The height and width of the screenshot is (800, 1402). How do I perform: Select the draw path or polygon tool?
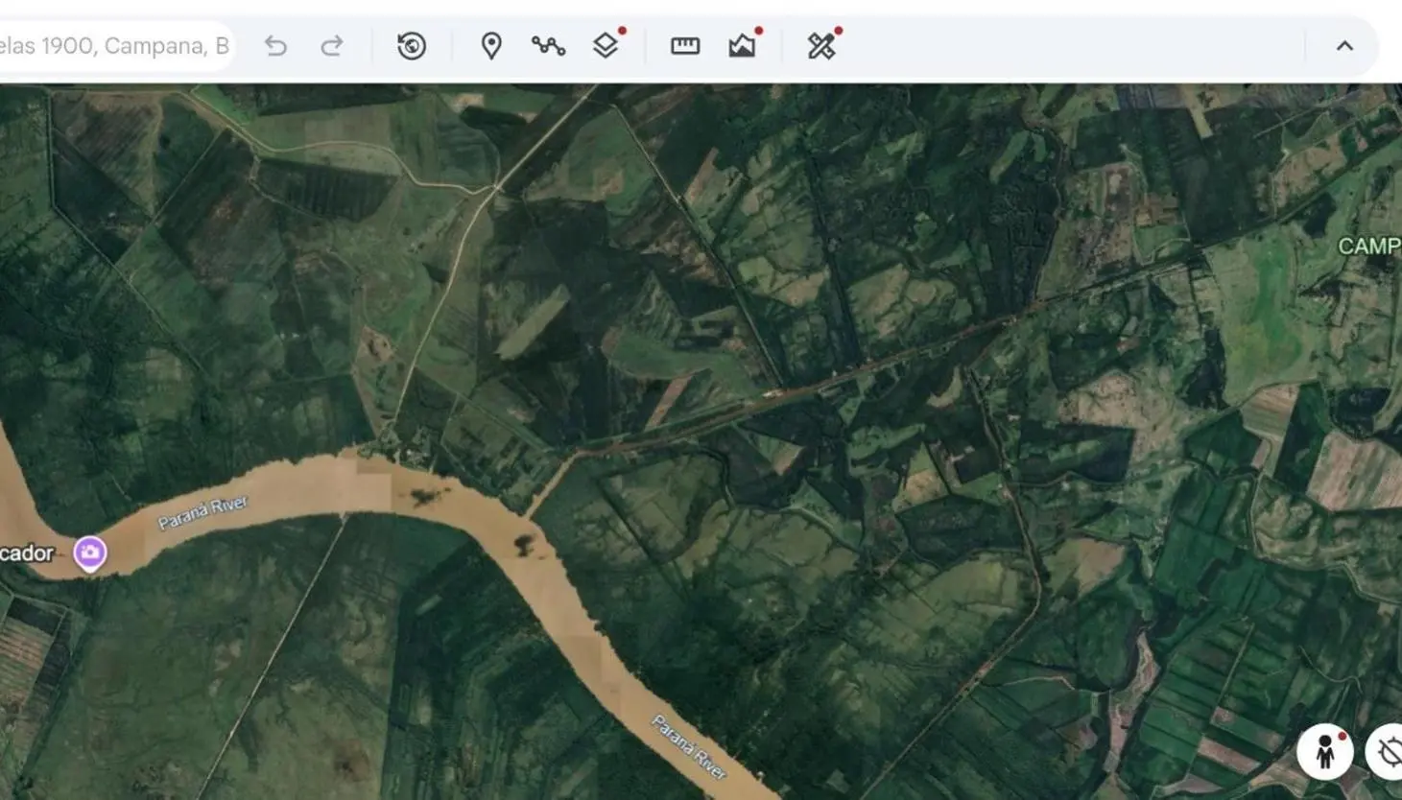(548, 46)
